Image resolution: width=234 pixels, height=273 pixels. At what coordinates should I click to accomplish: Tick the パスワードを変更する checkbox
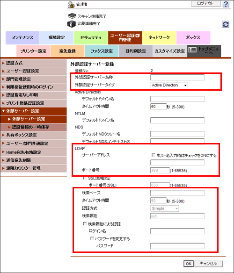click(92, 238)
